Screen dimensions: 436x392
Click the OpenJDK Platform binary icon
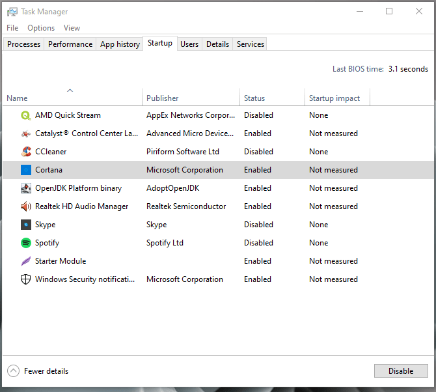point(26,188)
